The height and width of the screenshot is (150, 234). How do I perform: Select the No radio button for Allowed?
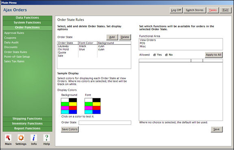(167, 55)
